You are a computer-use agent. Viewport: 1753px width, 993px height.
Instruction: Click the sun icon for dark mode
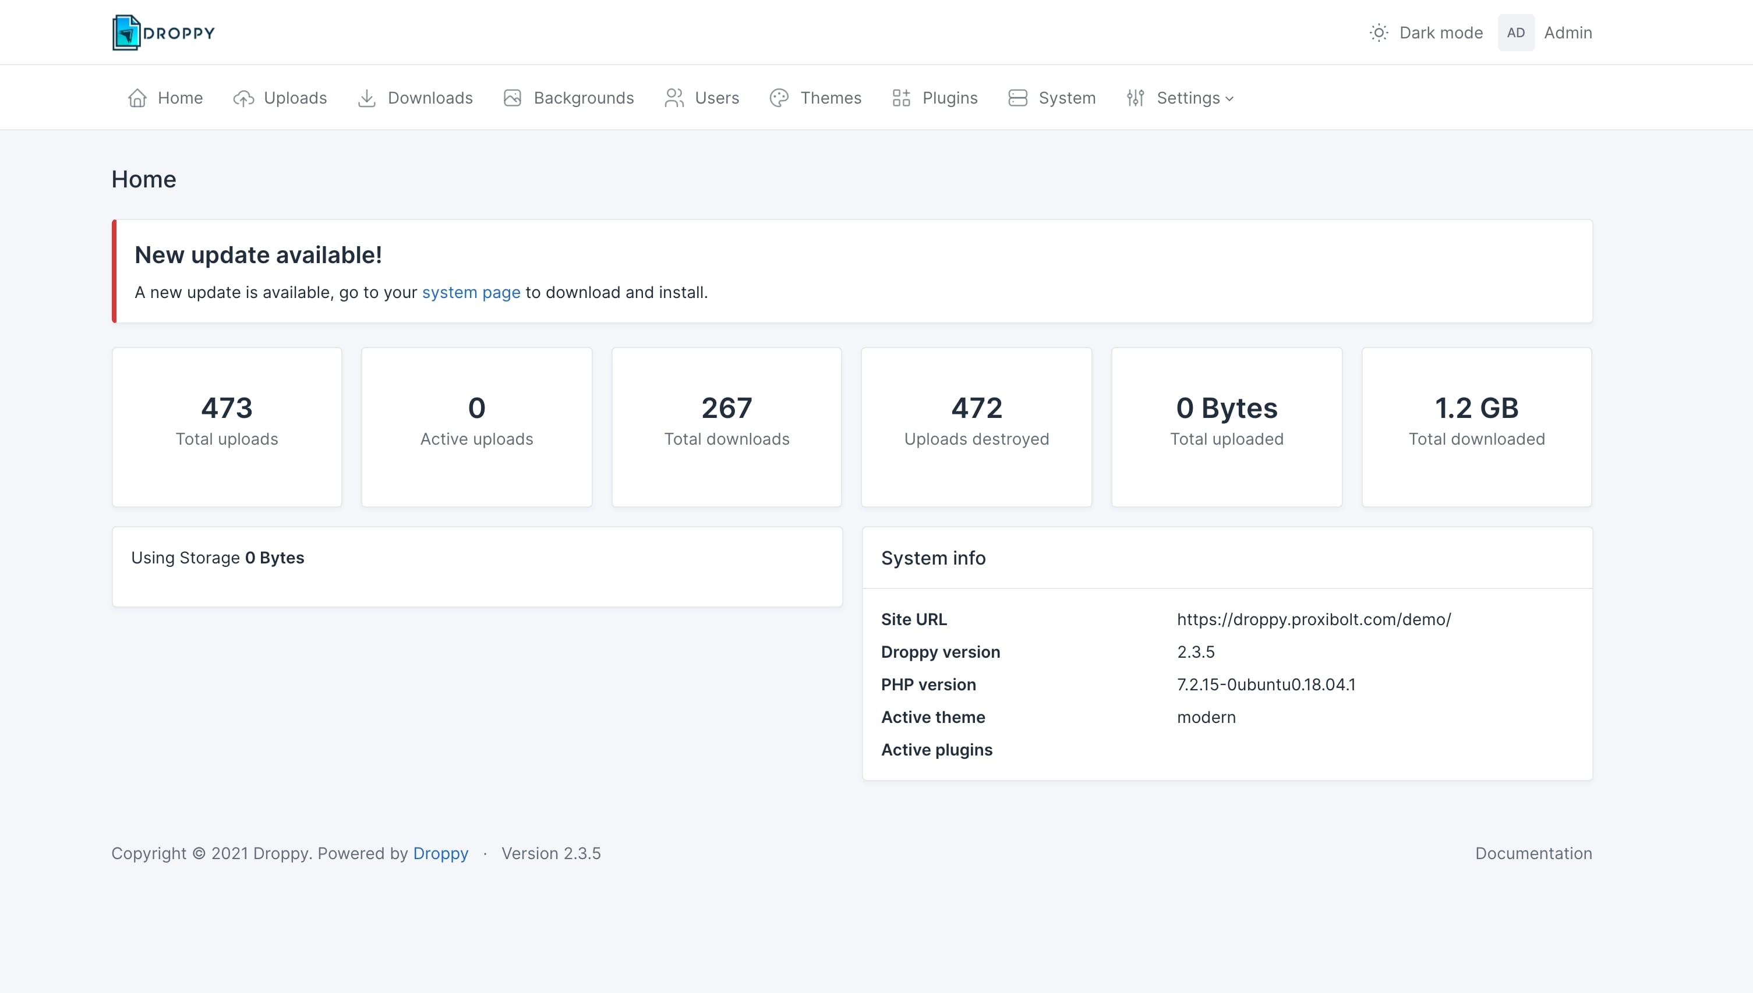[1379, 33]
